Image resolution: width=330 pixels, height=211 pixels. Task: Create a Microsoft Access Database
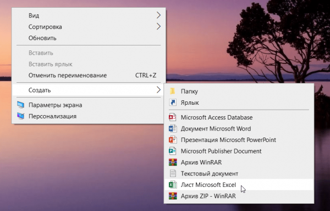click(239, 117)
